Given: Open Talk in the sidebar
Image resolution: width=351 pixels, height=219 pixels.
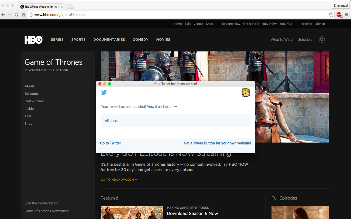Looking at the screenshot, I should [28, 116].
